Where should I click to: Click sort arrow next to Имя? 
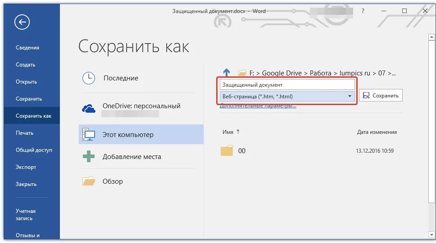238,132
